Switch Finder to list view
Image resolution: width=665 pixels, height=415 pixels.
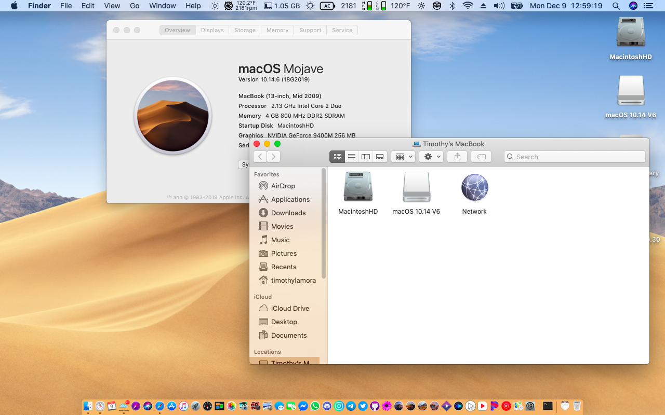(352, 157)
